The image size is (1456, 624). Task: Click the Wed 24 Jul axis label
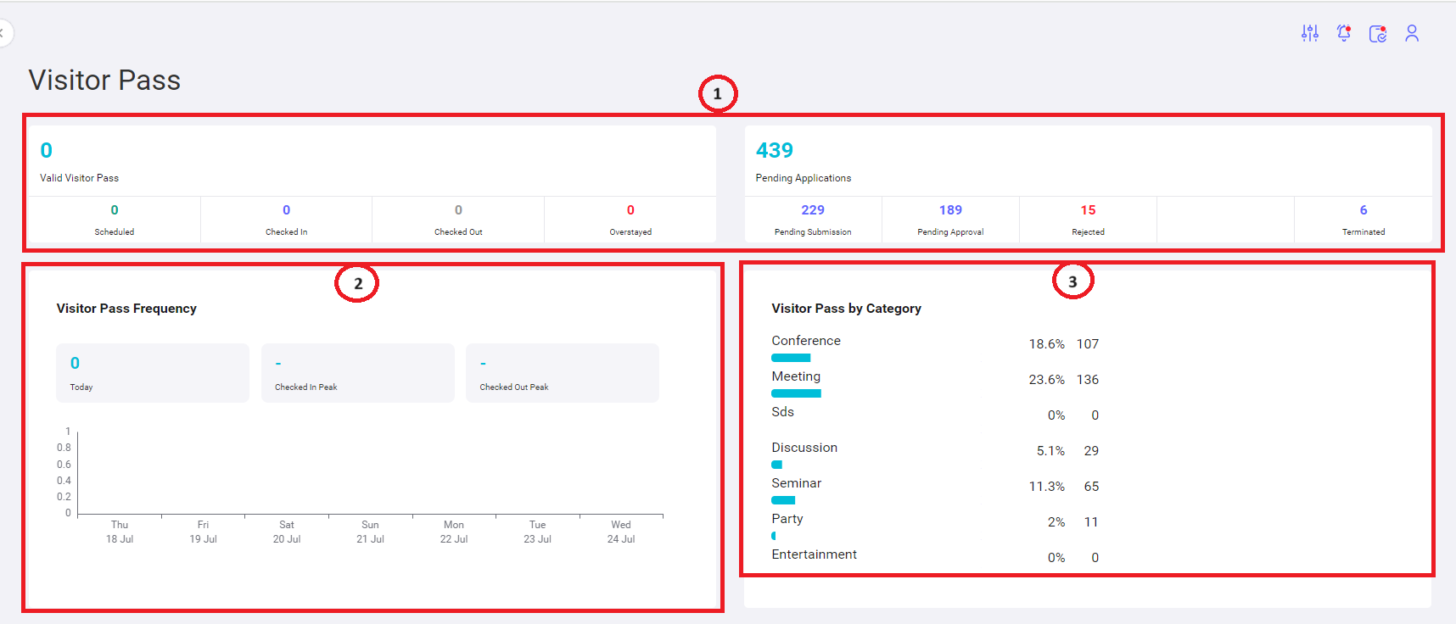click(621, 532)
